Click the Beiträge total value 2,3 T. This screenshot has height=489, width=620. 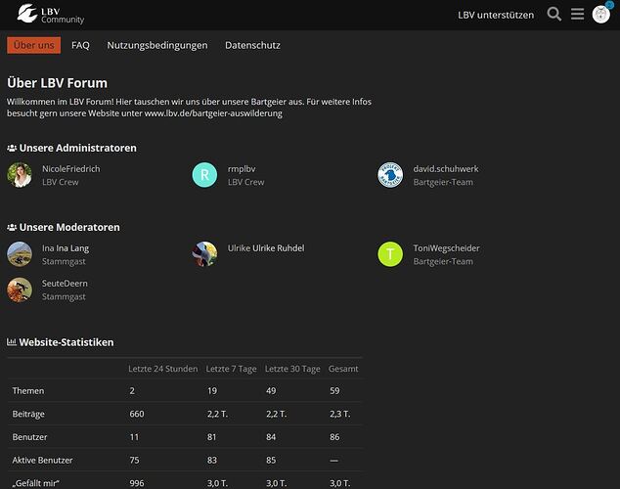(x=340, y=414)
